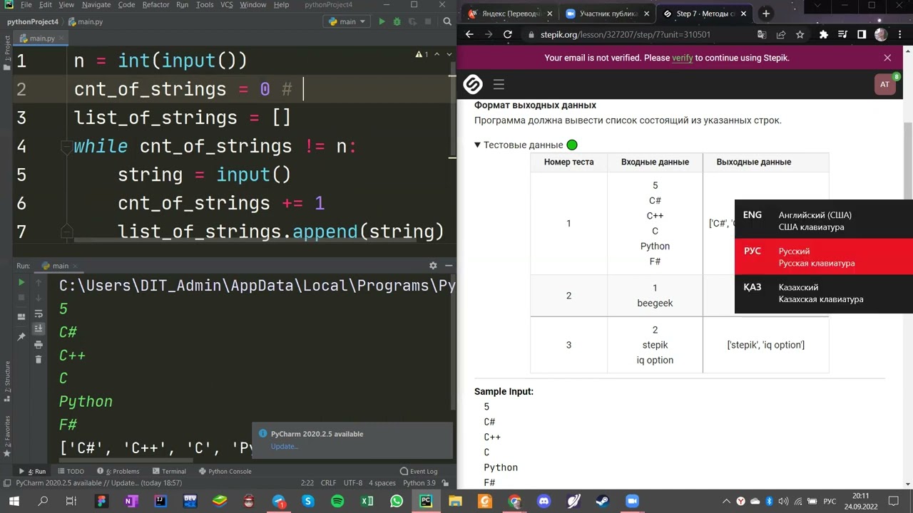Open the warnings indicator in the editor
This screenshot has width=913, height=513.
point(422,54)
